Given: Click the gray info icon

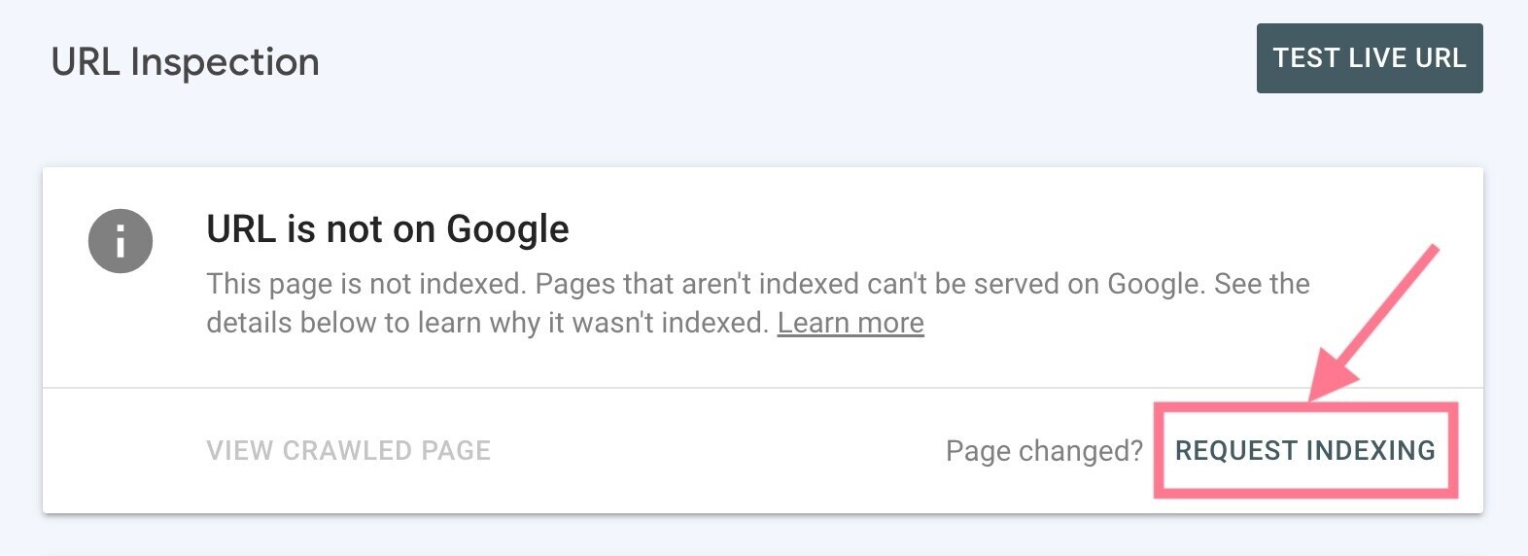Looking at the screenshot, I should click(x=121, y=240).
